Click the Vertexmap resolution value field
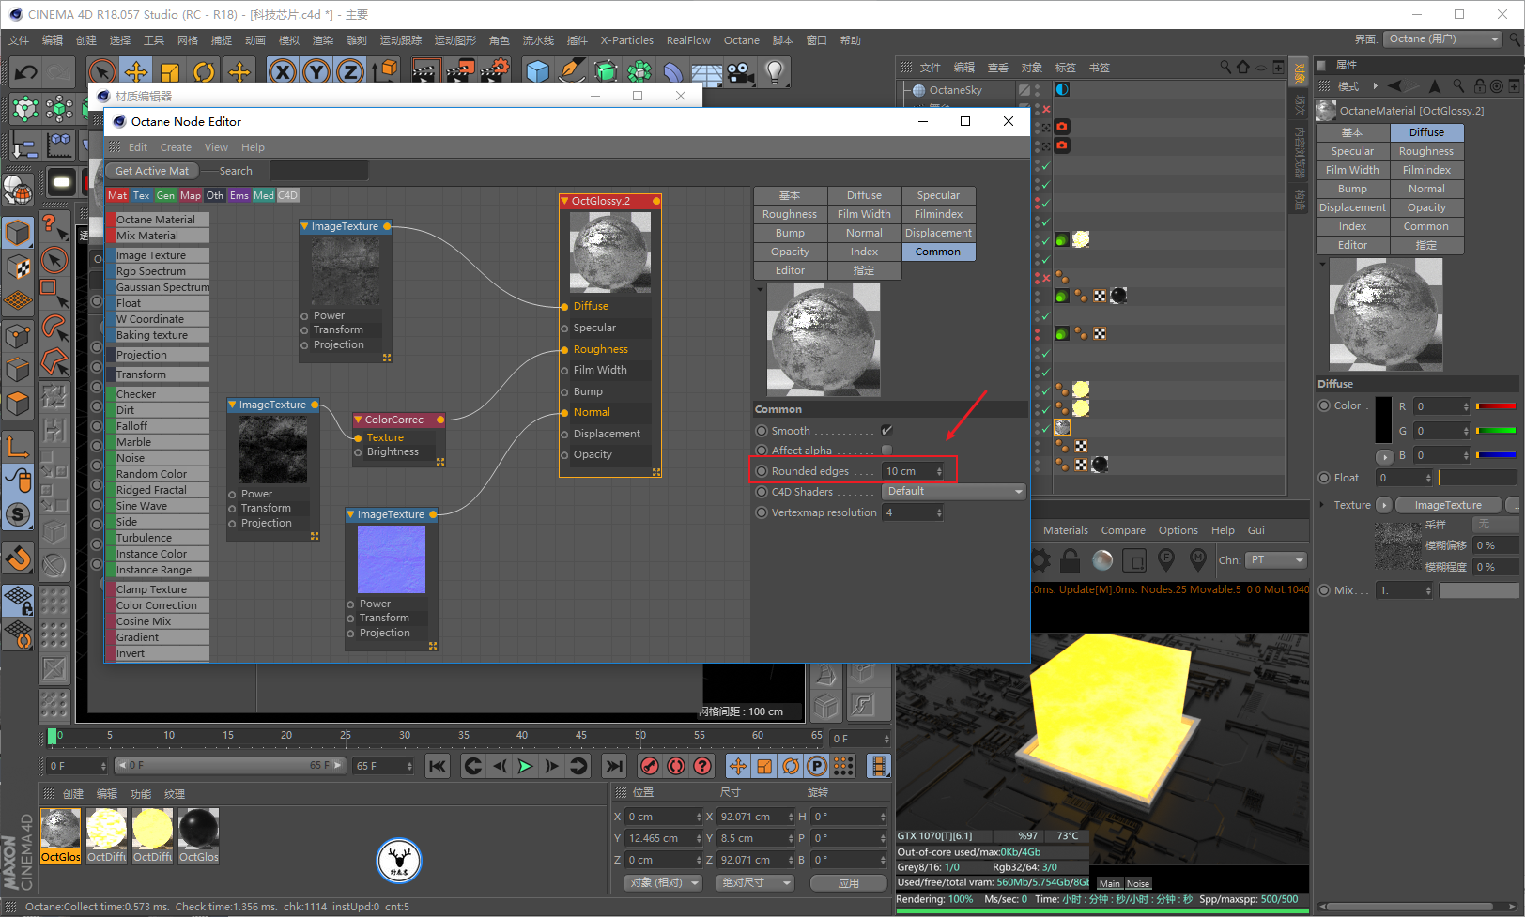1525x917 pixels. tap(913, 512)
